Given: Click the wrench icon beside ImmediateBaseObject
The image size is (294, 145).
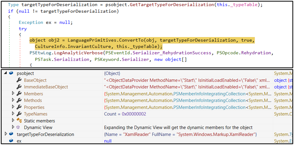Looking at the screenshot, I should coord(19,87).
